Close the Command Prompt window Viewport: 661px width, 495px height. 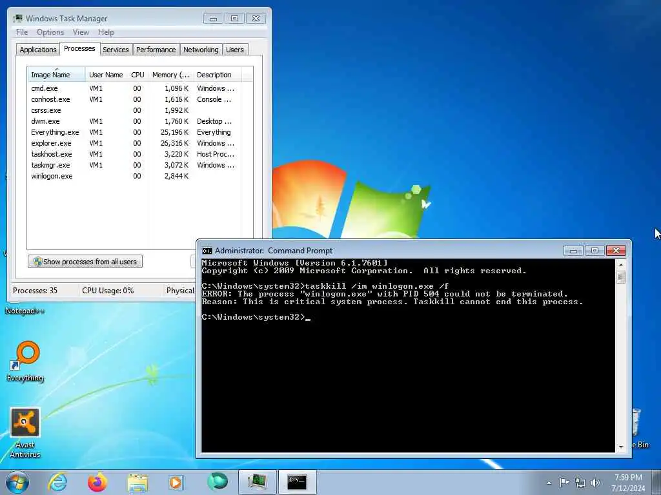click(x=615, y=251)
